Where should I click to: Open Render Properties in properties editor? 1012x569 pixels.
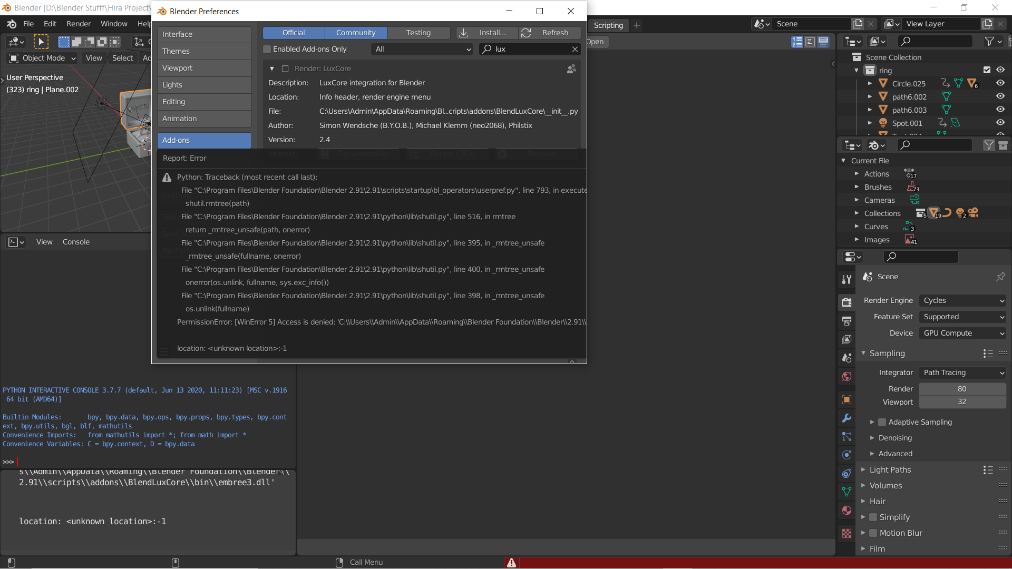(x=846, y=302)
